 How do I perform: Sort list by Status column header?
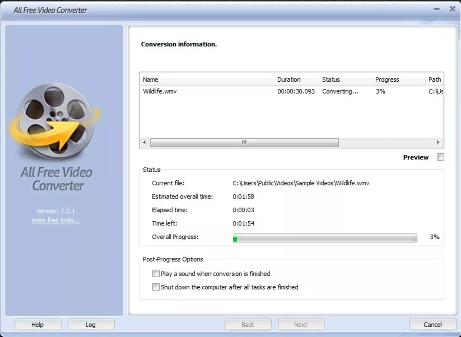click(x=346, y=79)
